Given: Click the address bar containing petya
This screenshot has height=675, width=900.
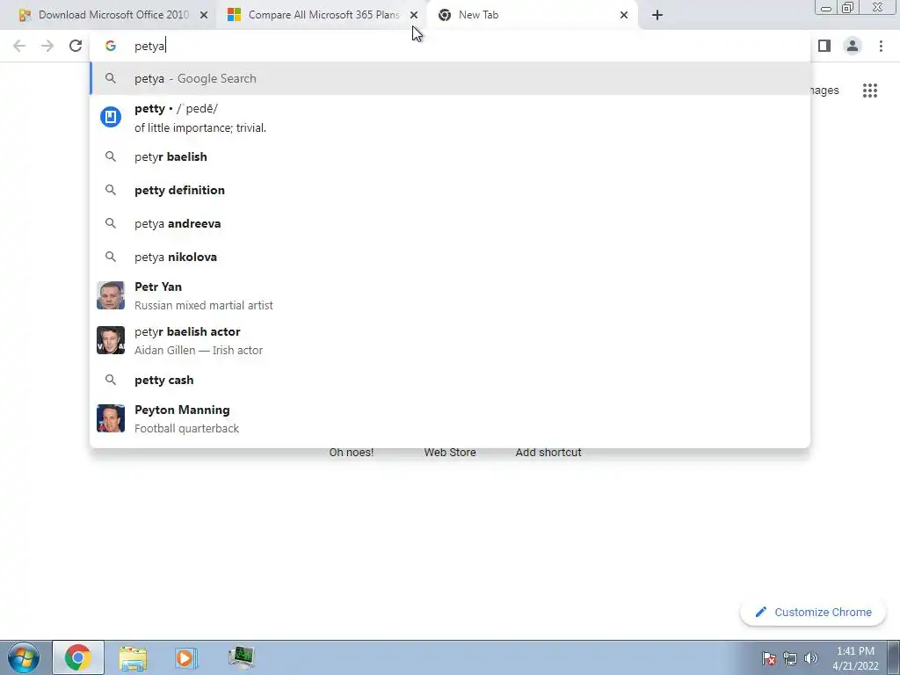Looking at the screenshot, I should [450, 46].
